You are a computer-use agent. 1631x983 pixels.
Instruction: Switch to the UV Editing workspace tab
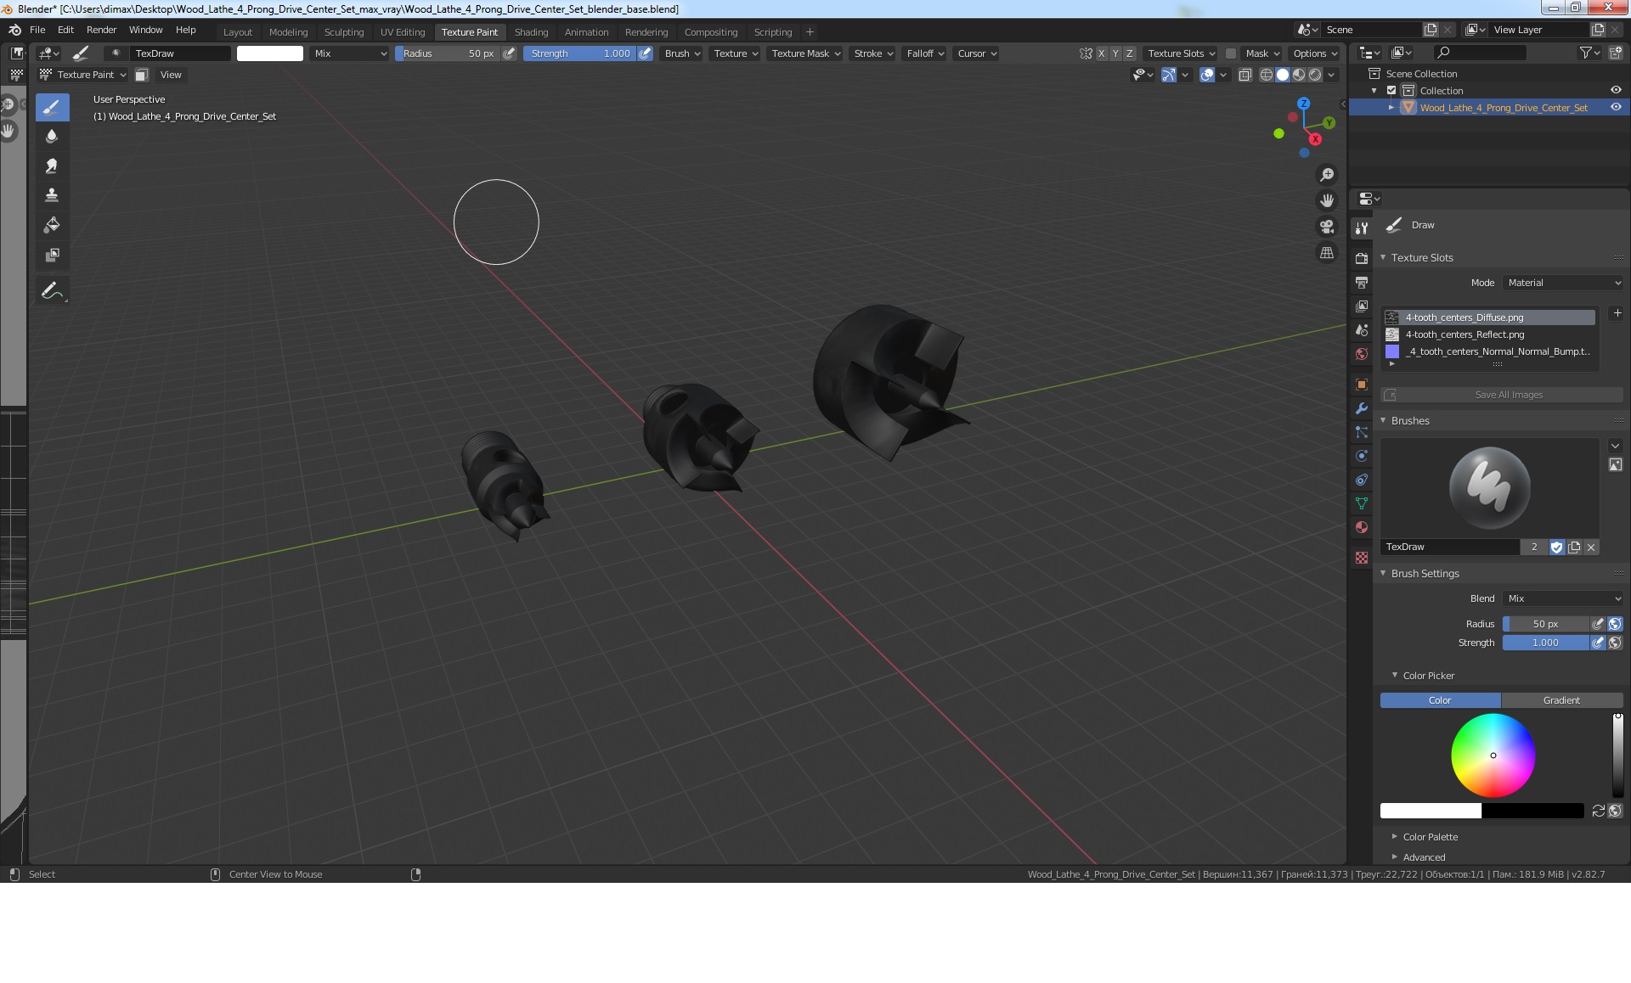click(403, 32)
